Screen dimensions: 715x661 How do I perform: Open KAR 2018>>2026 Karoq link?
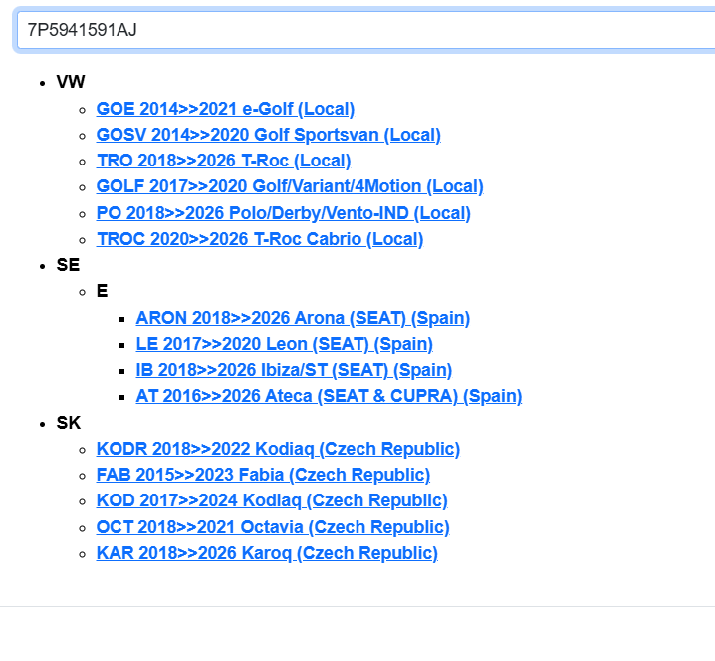(x=267, y=553)
